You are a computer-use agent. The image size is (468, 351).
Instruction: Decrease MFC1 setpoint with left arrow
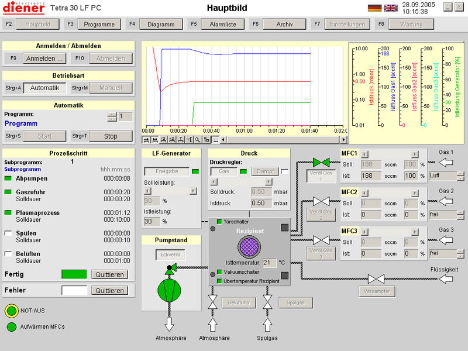364,154
